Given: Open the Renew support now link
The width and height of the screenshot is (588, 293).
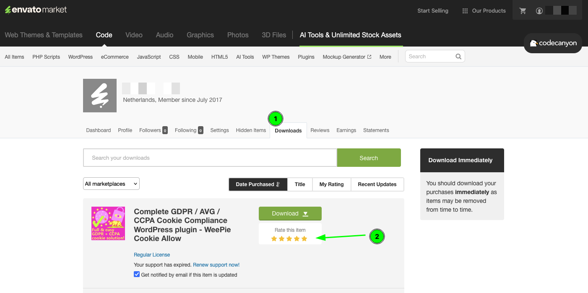Looking at the screenshot, I should pos(216,264).
